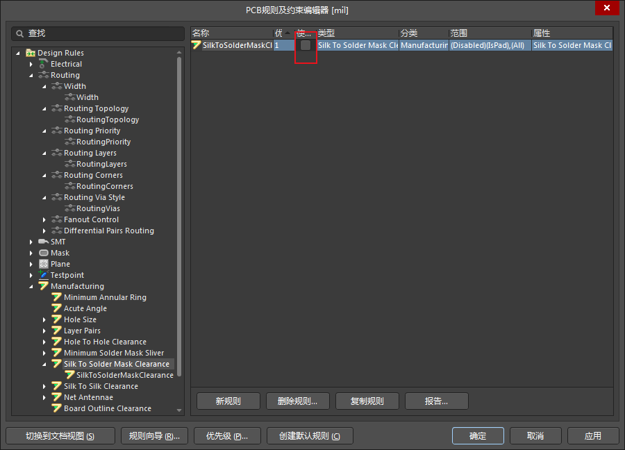
Task: Click the 优先级 (P)... button
Action: (x=227, y=435)
